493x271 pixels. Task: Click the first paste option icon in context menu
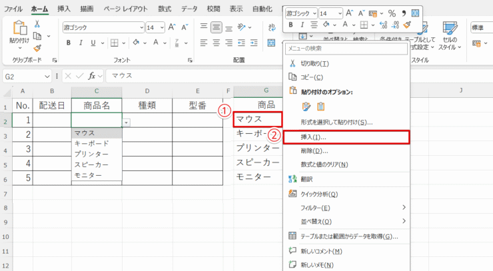click(306, 107)
